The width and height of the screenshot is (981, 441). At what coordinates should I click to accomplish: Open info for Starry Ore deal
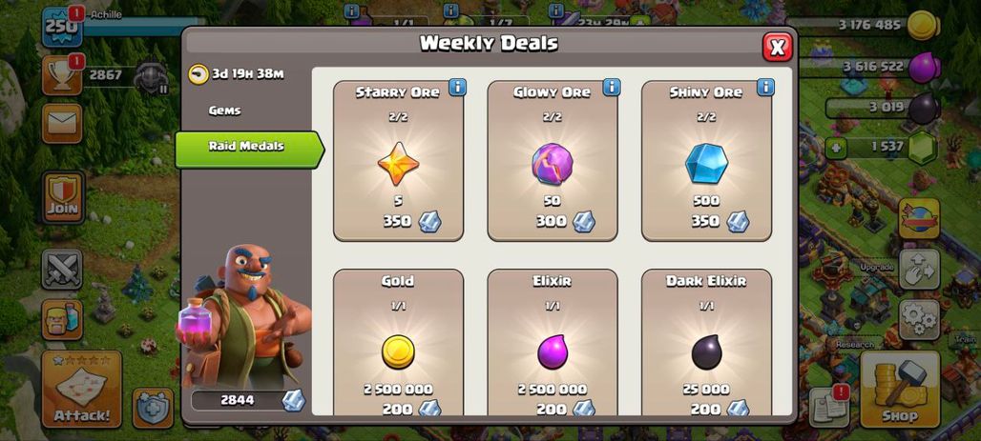[457, 88]
